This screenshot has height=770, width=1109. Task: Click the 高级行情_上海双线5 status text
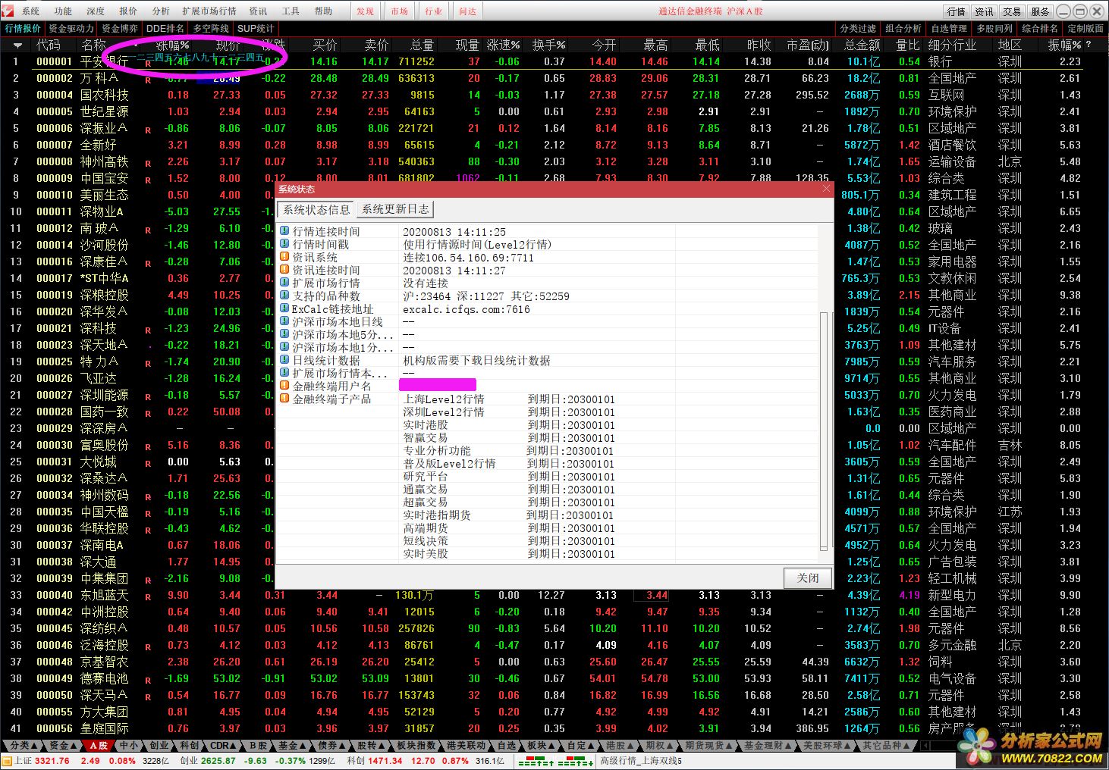coord(641,761)
